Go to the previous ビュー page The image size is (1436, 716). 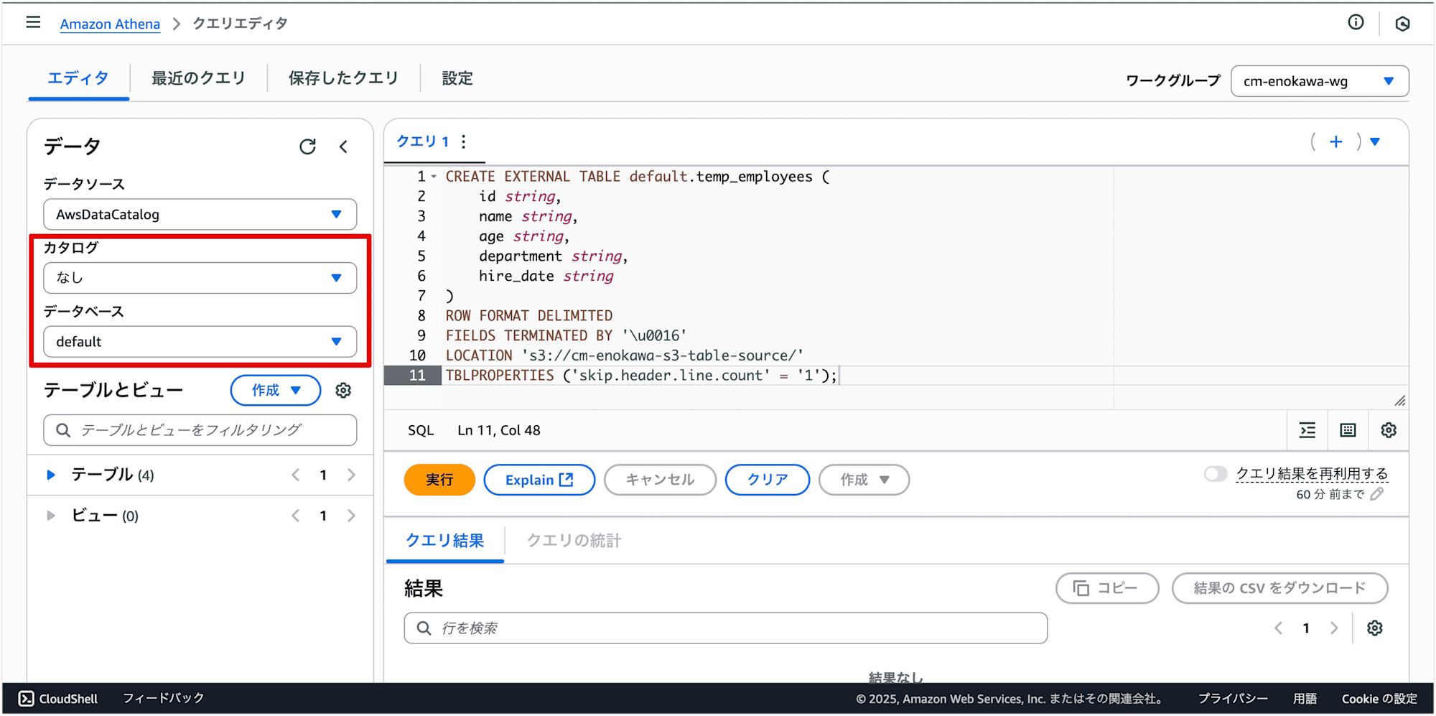(295, 516)
